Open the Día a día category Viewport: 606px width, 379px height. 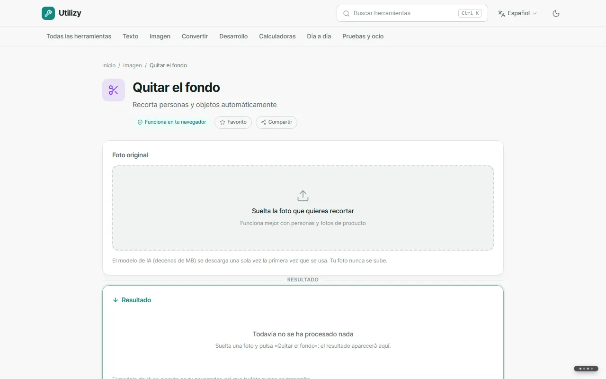coord(319,36)
